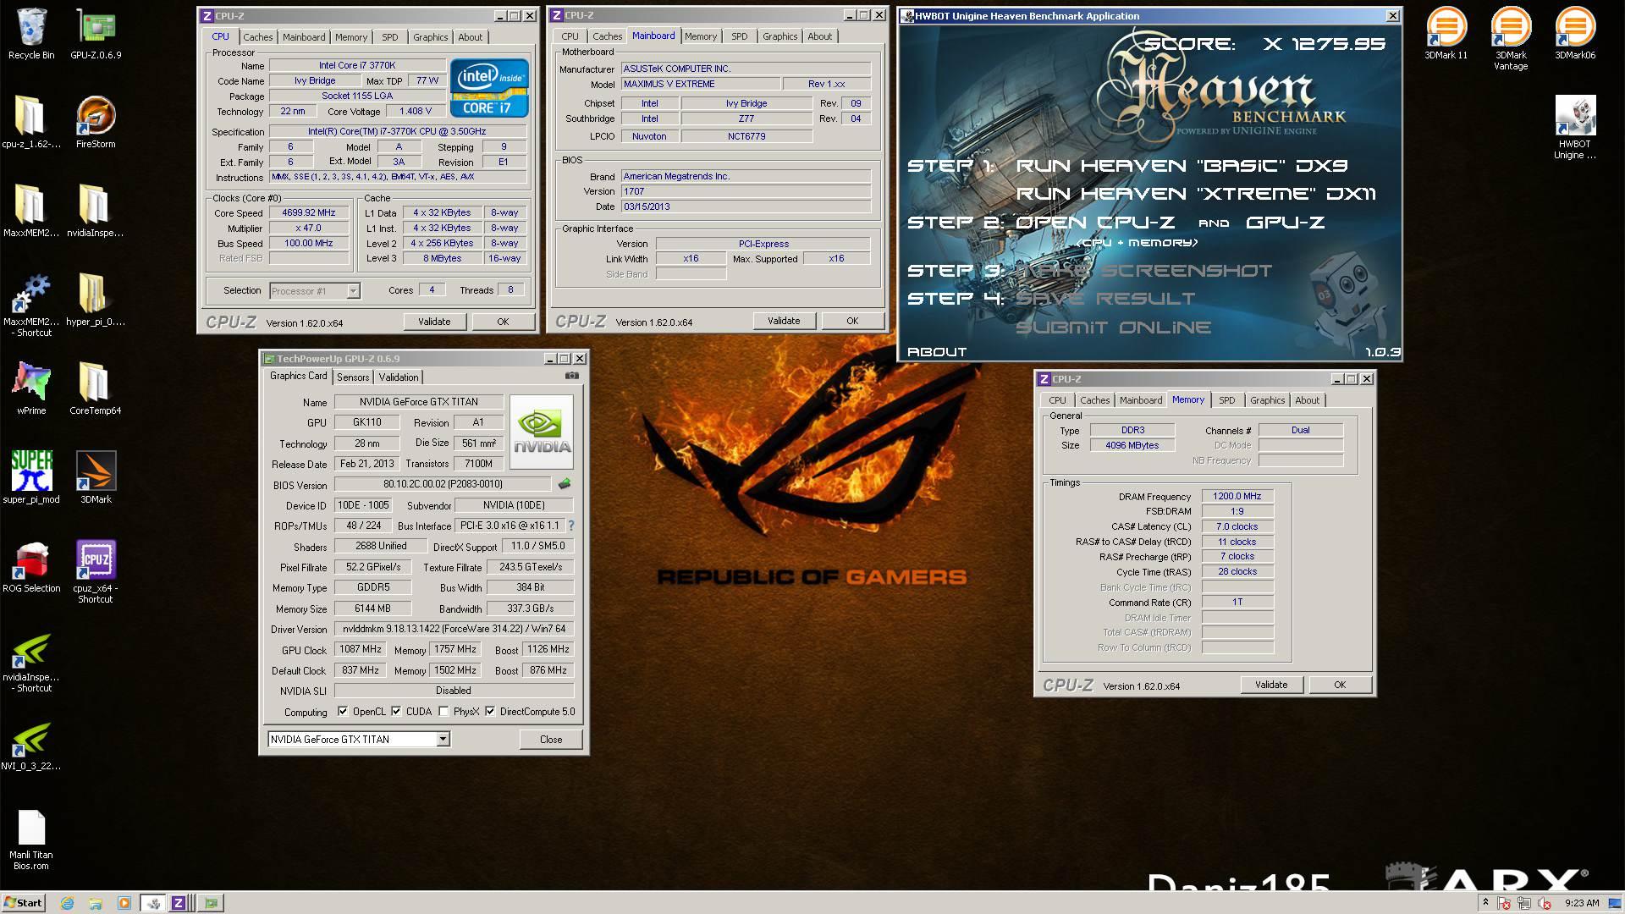Screen dimensions: 1625x914
Task: Click the DRAM Frequency value 1200.0 MHz
Action: tap(1237, 496)
